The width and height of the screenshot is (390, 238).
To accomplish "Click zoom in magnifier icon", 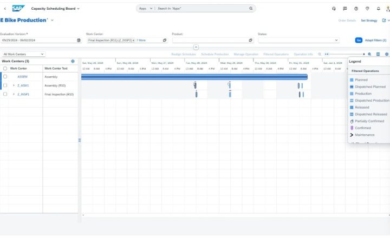I will coord(369,54).
